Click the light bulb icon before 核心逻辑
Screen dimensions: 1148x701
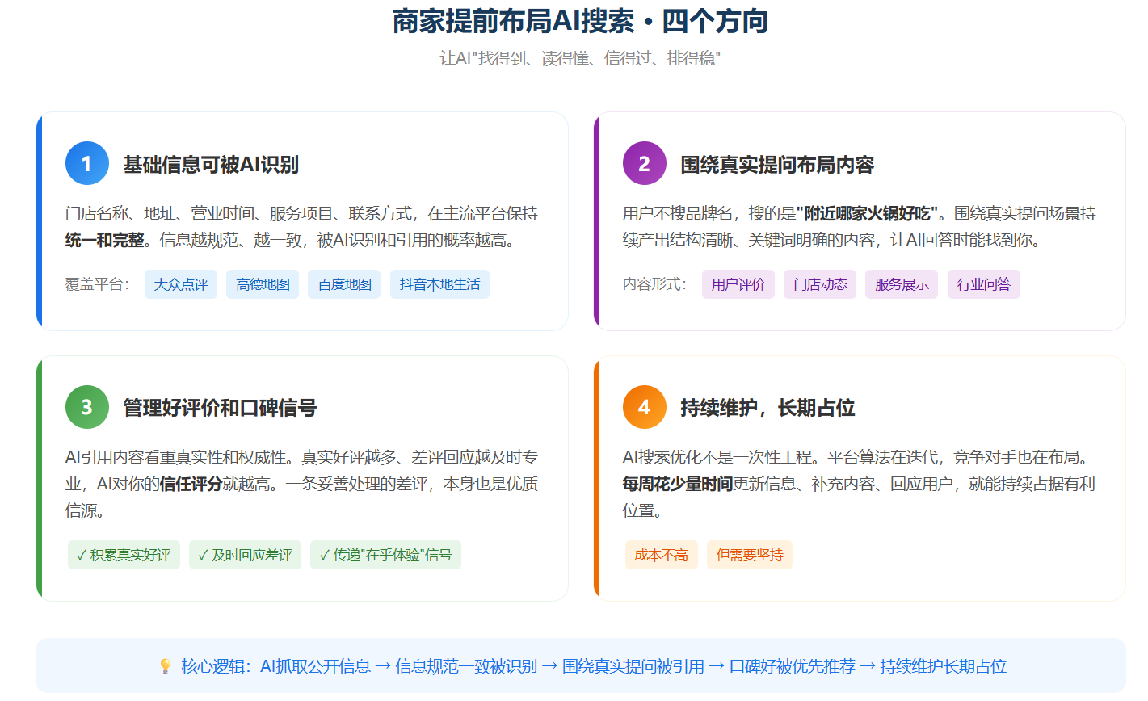coord(166,666)
